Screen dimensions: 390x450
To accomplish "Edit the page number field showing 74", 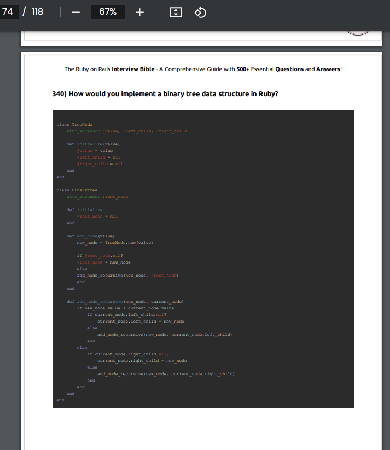I will pos(9,12).
